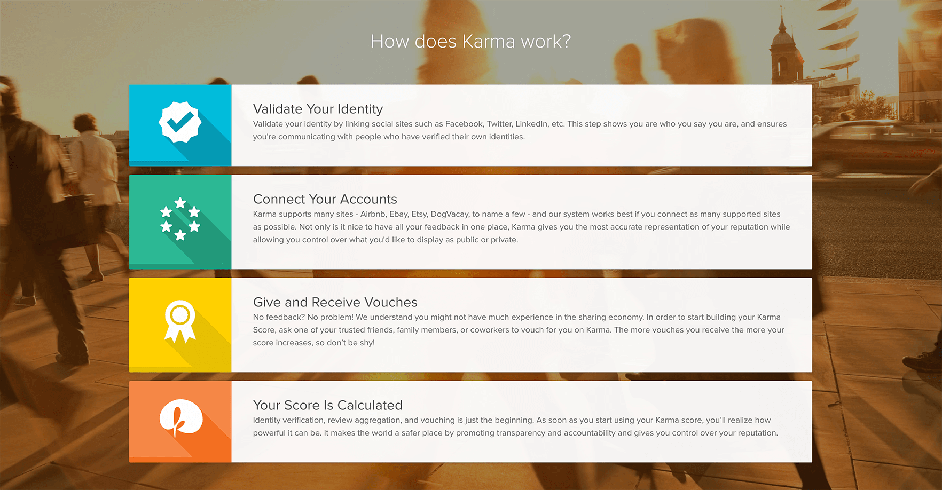Image resolution: width=942 pixels, height=490 pixels.
Task: Click the vouches description paragraph
Action: (518, 330)
